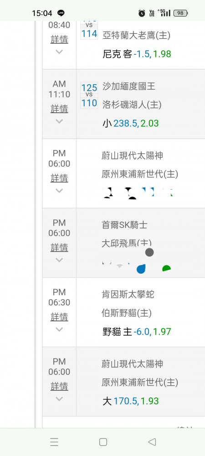205x456 pixels.
Task: Select the 野貓 主 -6.0, 1.97 pick
Action: [137, 332]
